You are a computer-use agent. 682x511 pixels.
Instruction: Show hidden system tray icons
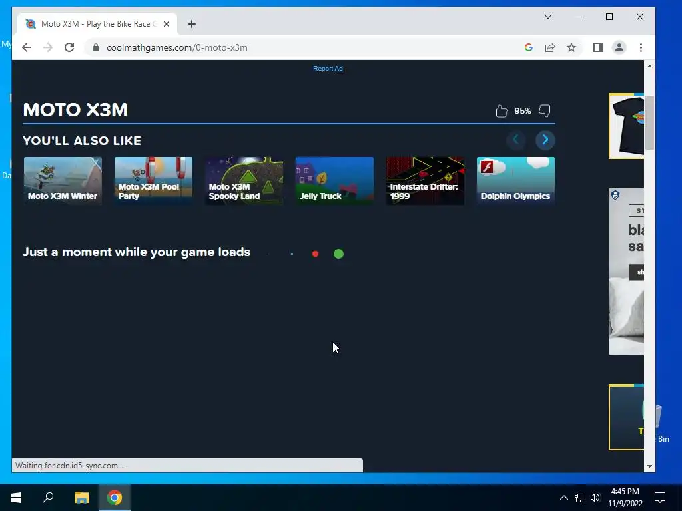point(563,498)
